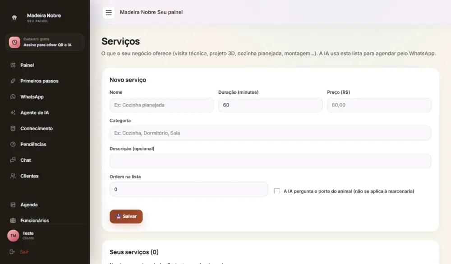The image size is (451, 264).
Task: Click the WhatsApp icon in the sidebar
Action: pyautogui.click(x=13, y=97)
